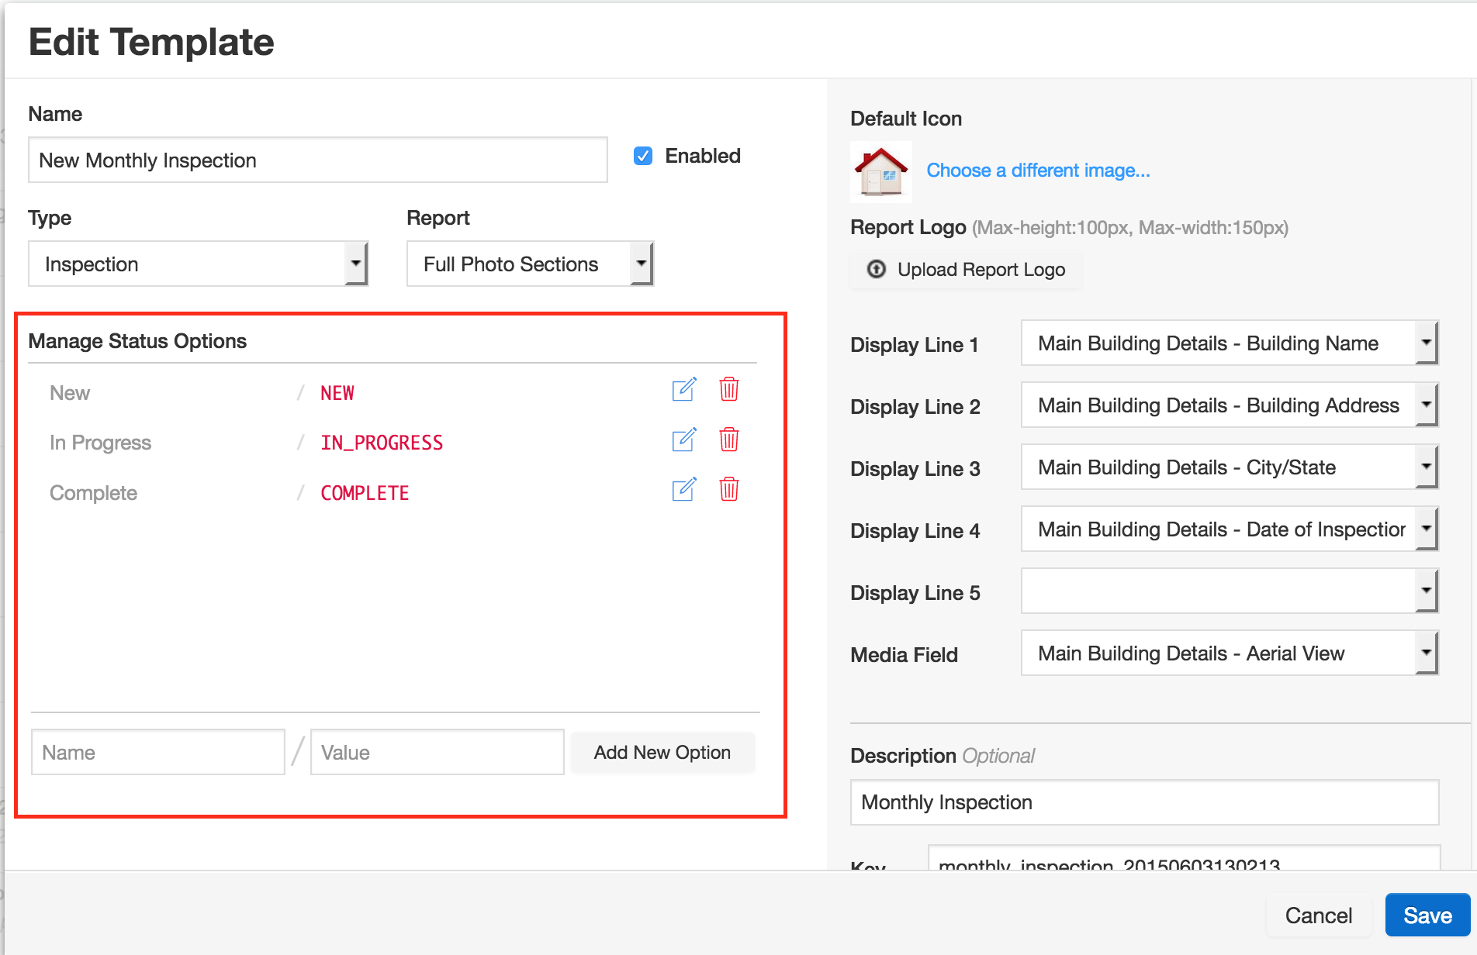Image resolution: width=1477 pixels, height=955 pixels.
Task: Open the Report dropdown
Action: (530, 264)
